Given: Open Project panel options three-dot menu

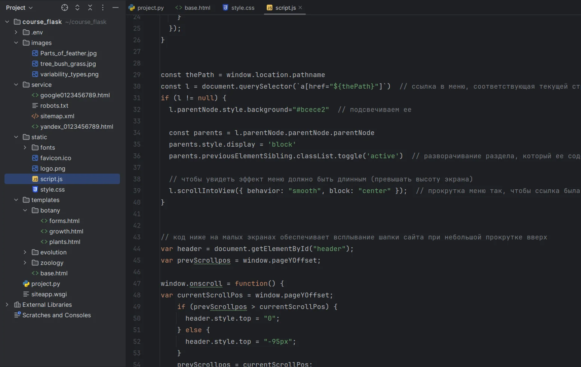Looking at the screenshot, I should click(x=103, y=7).
